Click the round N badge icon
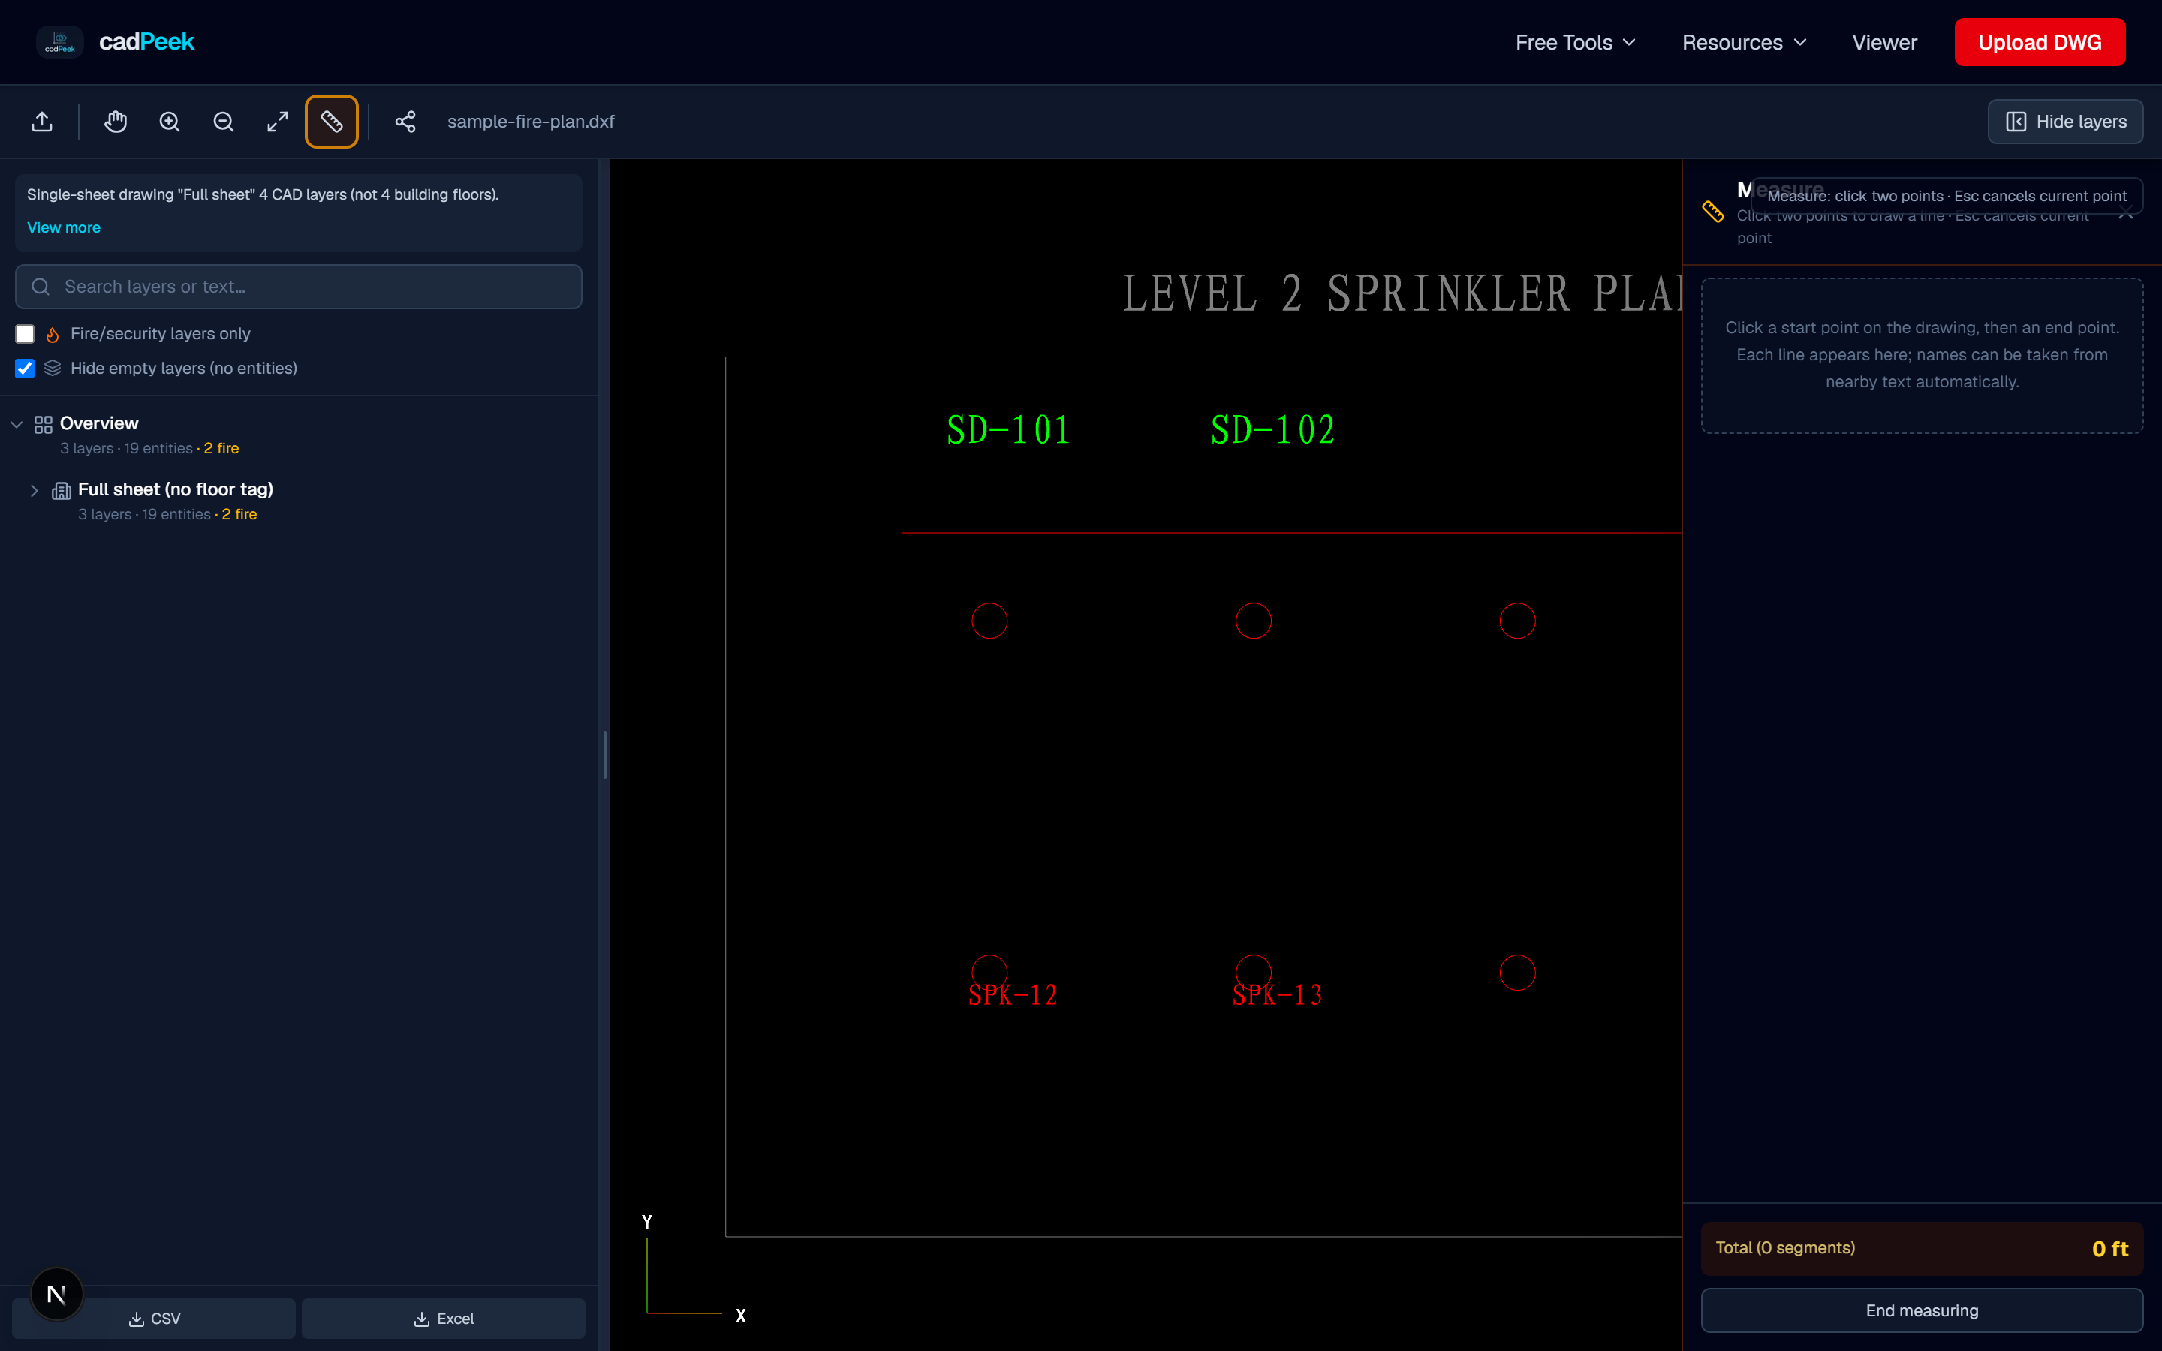Screen dimensions: 2162x1351 coord(56,1294)
